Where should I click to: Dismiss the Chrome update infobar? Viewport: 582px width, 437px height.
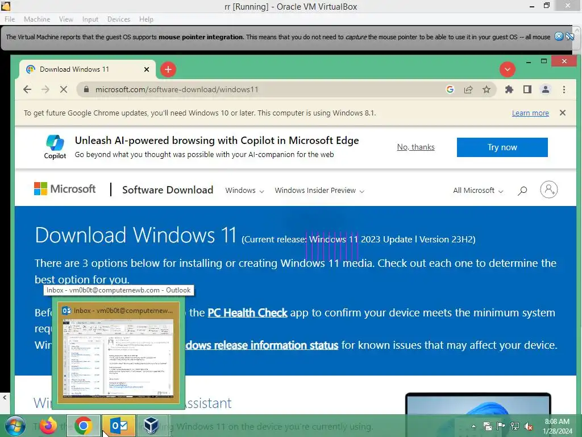point(562,113)
